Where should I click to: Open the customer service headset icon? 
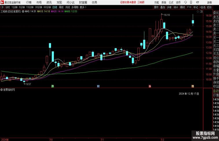click(185, 2)
